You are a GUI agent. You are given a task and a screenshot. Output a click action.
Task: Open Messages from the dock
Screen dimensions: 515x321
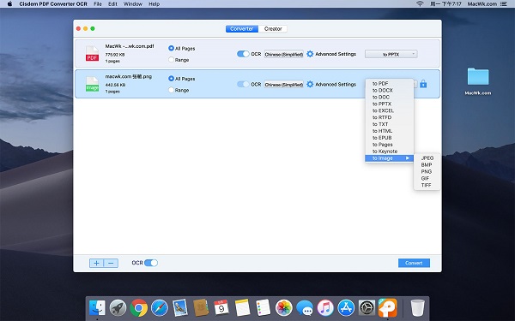305,308
